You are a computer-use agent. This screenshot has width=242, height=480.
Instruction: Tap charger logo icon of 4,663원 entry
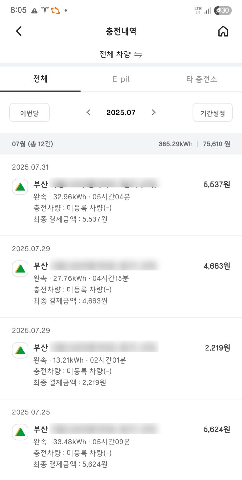(20, 269)
